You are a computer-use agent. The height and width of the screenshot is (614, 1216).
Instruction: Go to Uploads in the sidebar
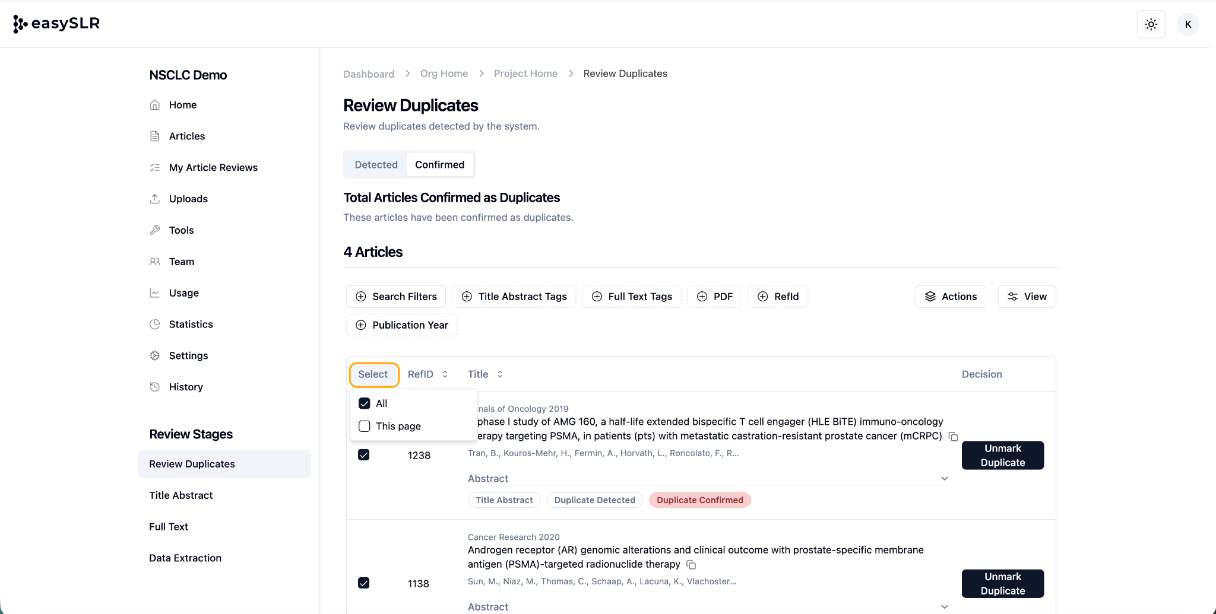188,199
